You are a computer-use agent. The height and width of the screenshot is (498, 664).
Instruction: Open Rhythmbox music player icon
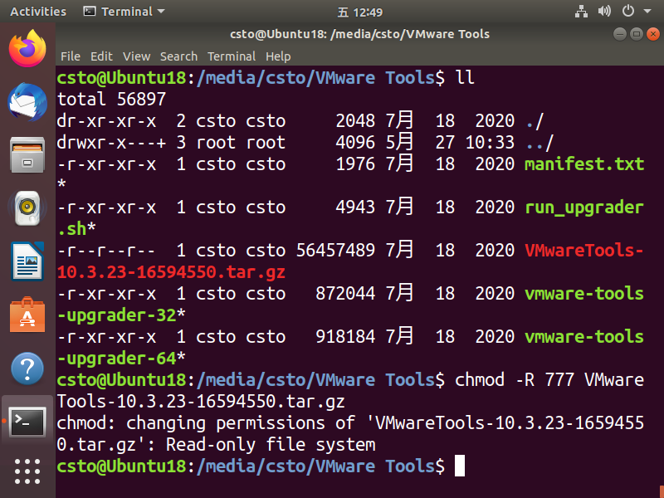(27, 208)
